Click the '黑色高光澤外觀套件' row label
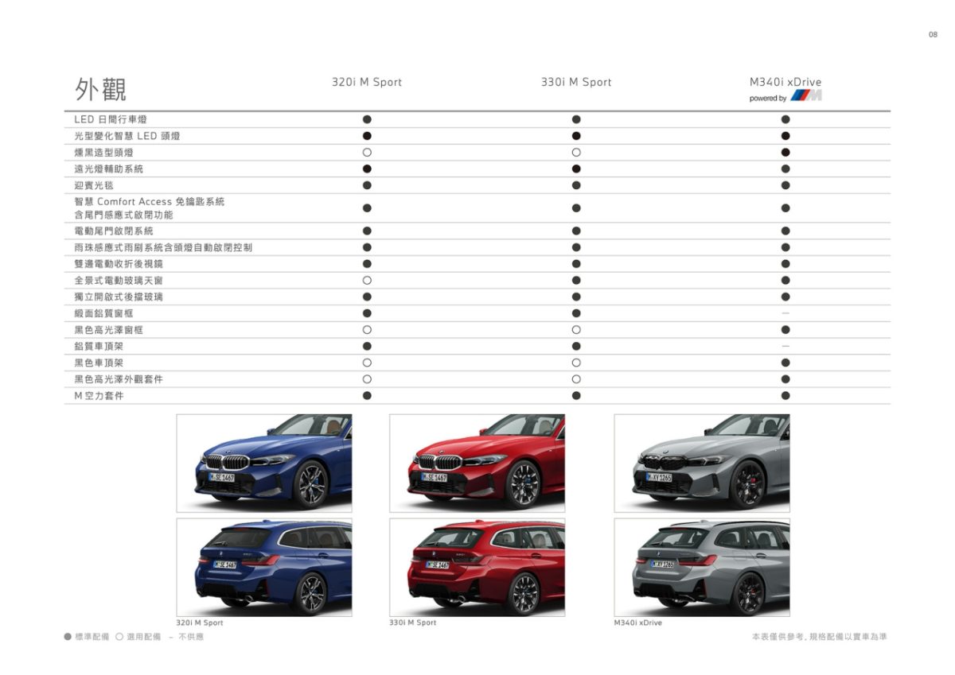Image resolution: width=955 pixels, height=675 pixels. (x=119, y=379)
